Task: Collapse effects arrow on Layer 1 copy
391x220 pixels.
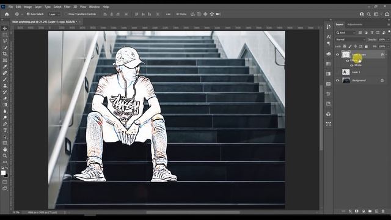Action: (x=387, y=54)
